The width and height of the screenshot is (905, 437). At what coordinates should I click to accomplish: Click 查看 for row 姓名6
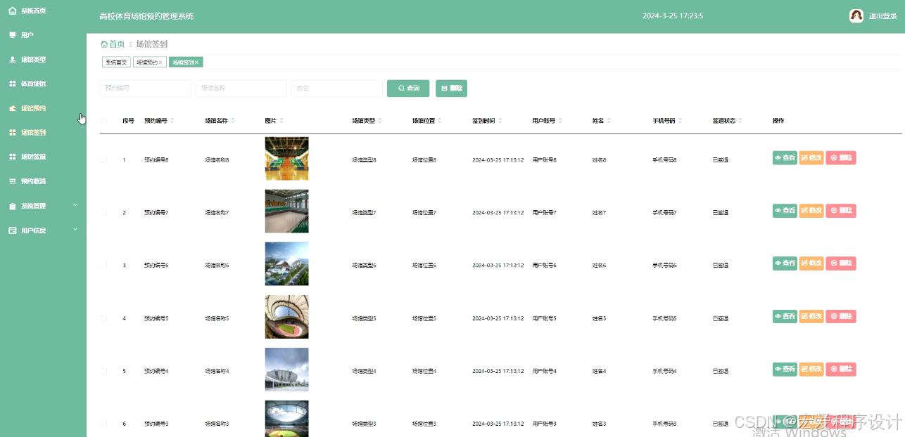pyautogui.click(x=785, y=263)
